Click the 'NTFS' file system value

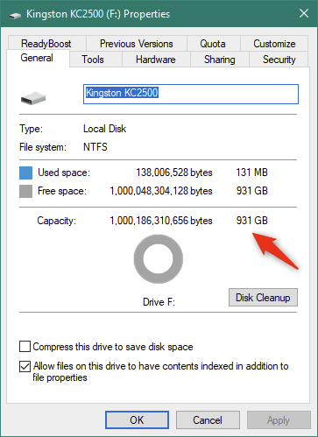click(x=95, y=147)
